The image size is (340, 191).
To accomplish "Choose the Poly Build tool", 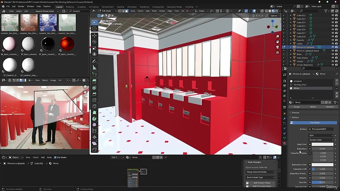I will point(94,112).
